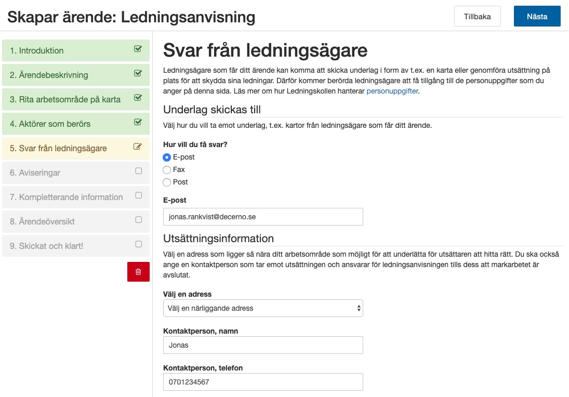Click checkmark icon on Aktörer som berörs
Viewport: 569px width, 397px height.
point(138,122)
